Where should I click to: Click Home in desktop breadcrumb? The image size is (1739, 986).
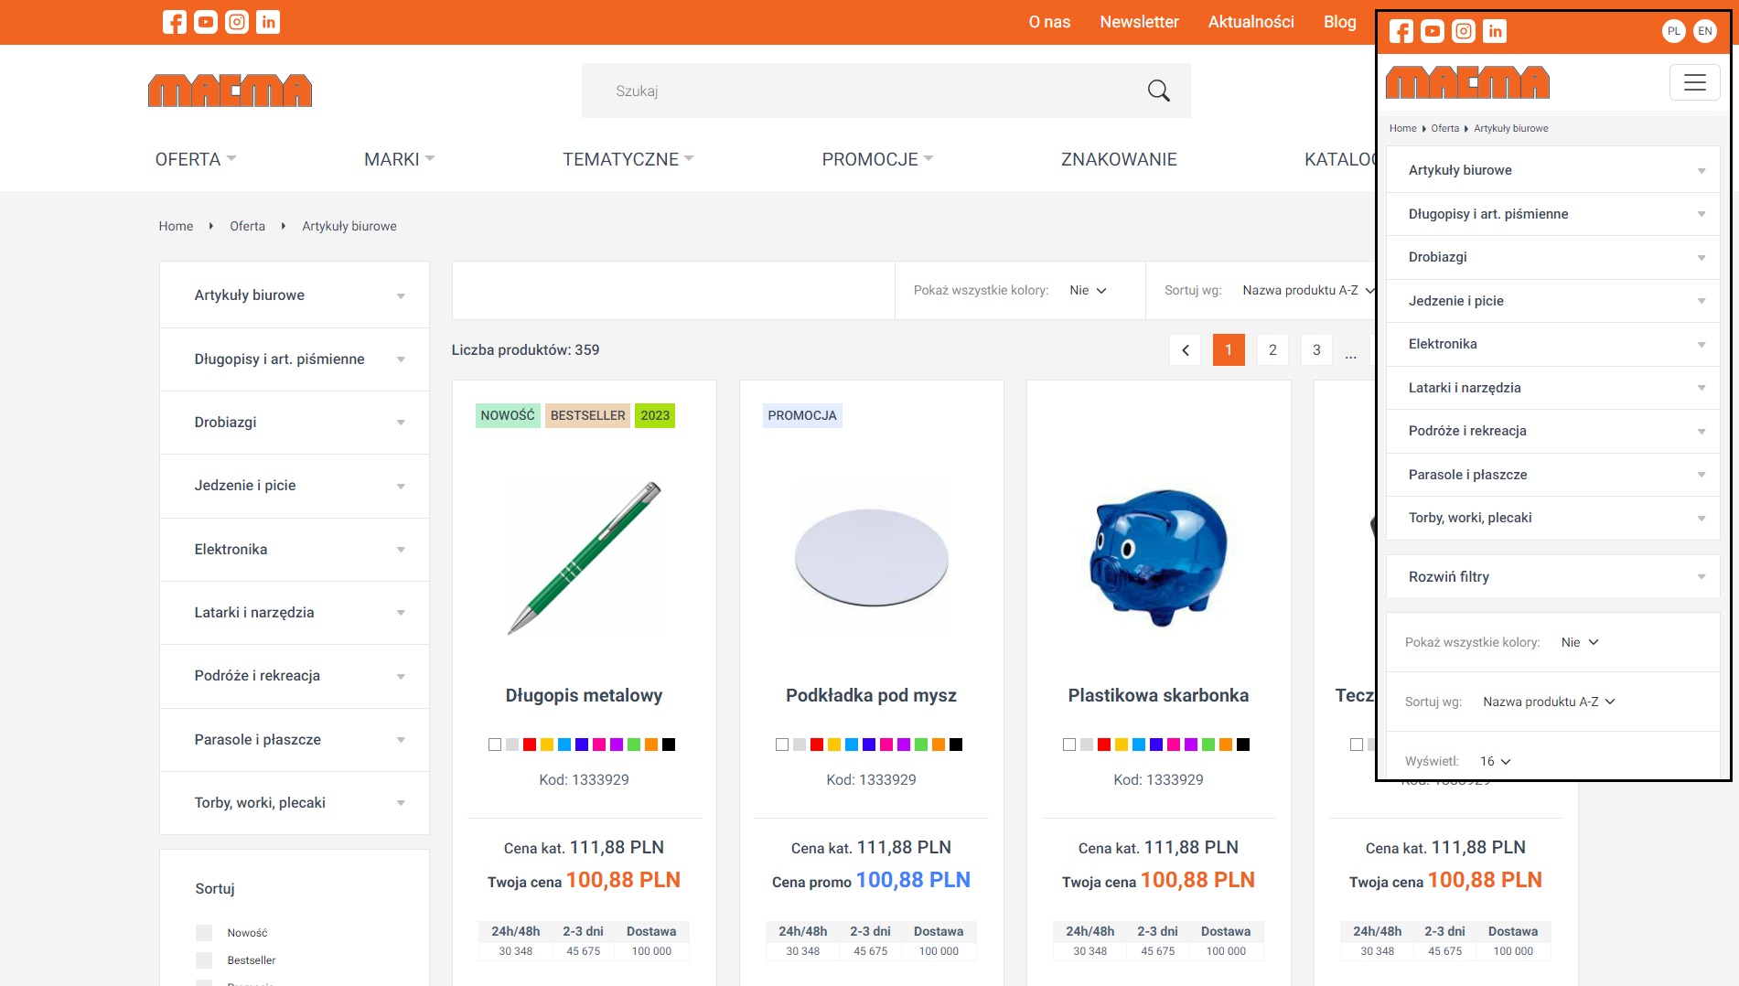point(176,226)
